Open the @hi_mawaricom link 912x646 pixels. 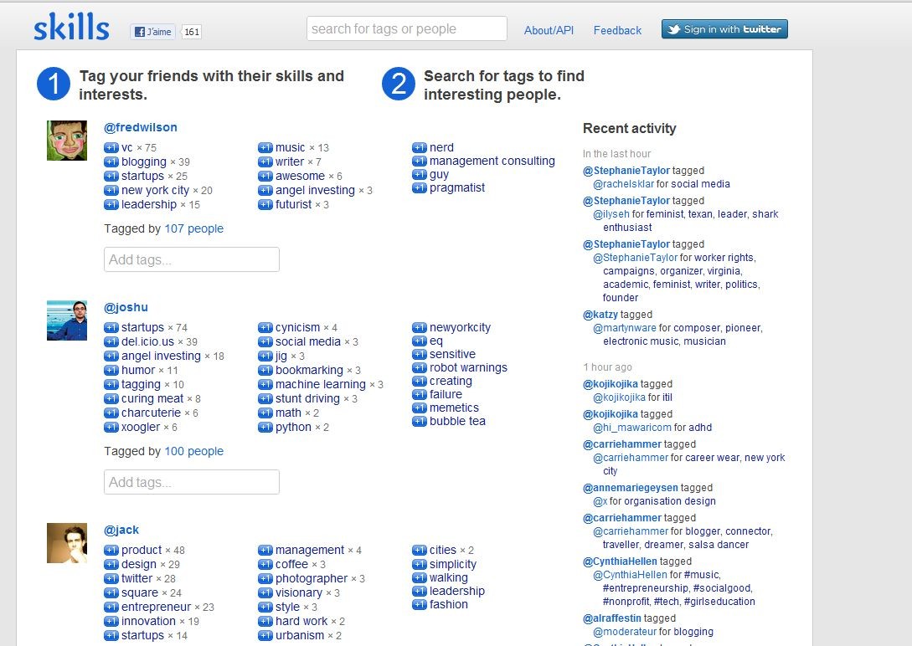pos(631,428)
